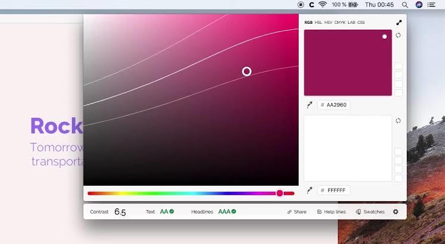Open Spotlight search in the menu bar
This screenshot has width=445, height=244.
405,5
